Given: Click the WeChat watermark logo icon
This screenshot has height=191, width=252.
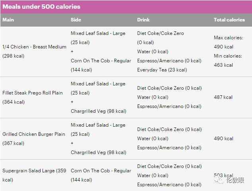Looking at the screenshot, I should 219,181.
